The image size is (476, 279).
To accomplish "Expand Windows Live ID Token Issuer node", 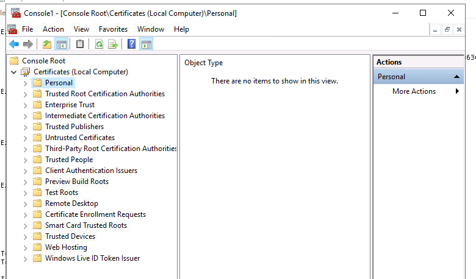I will point(26,259).
